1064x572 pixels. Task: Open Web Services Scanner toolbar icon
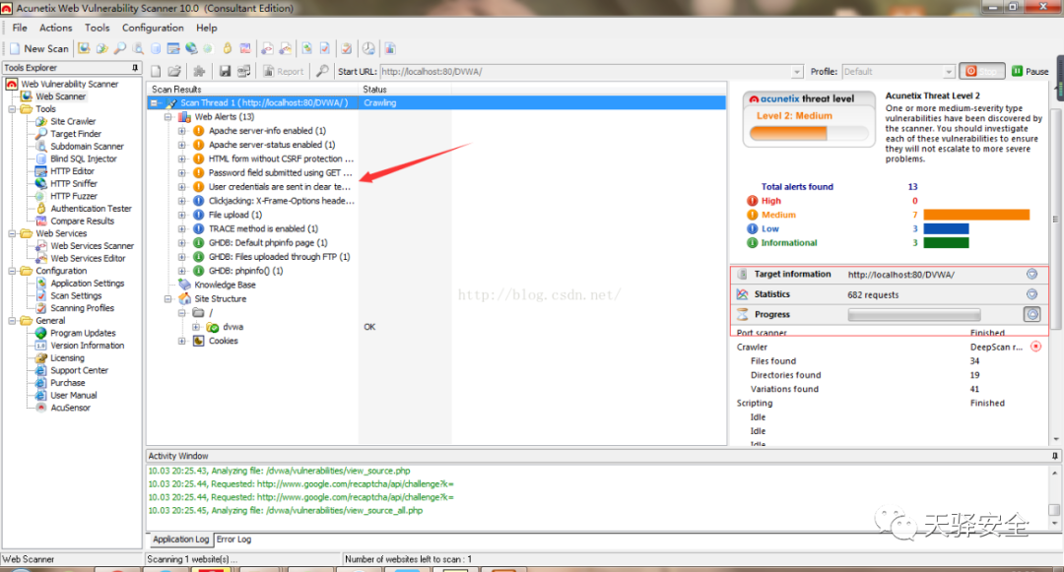[x=267, y=48]
